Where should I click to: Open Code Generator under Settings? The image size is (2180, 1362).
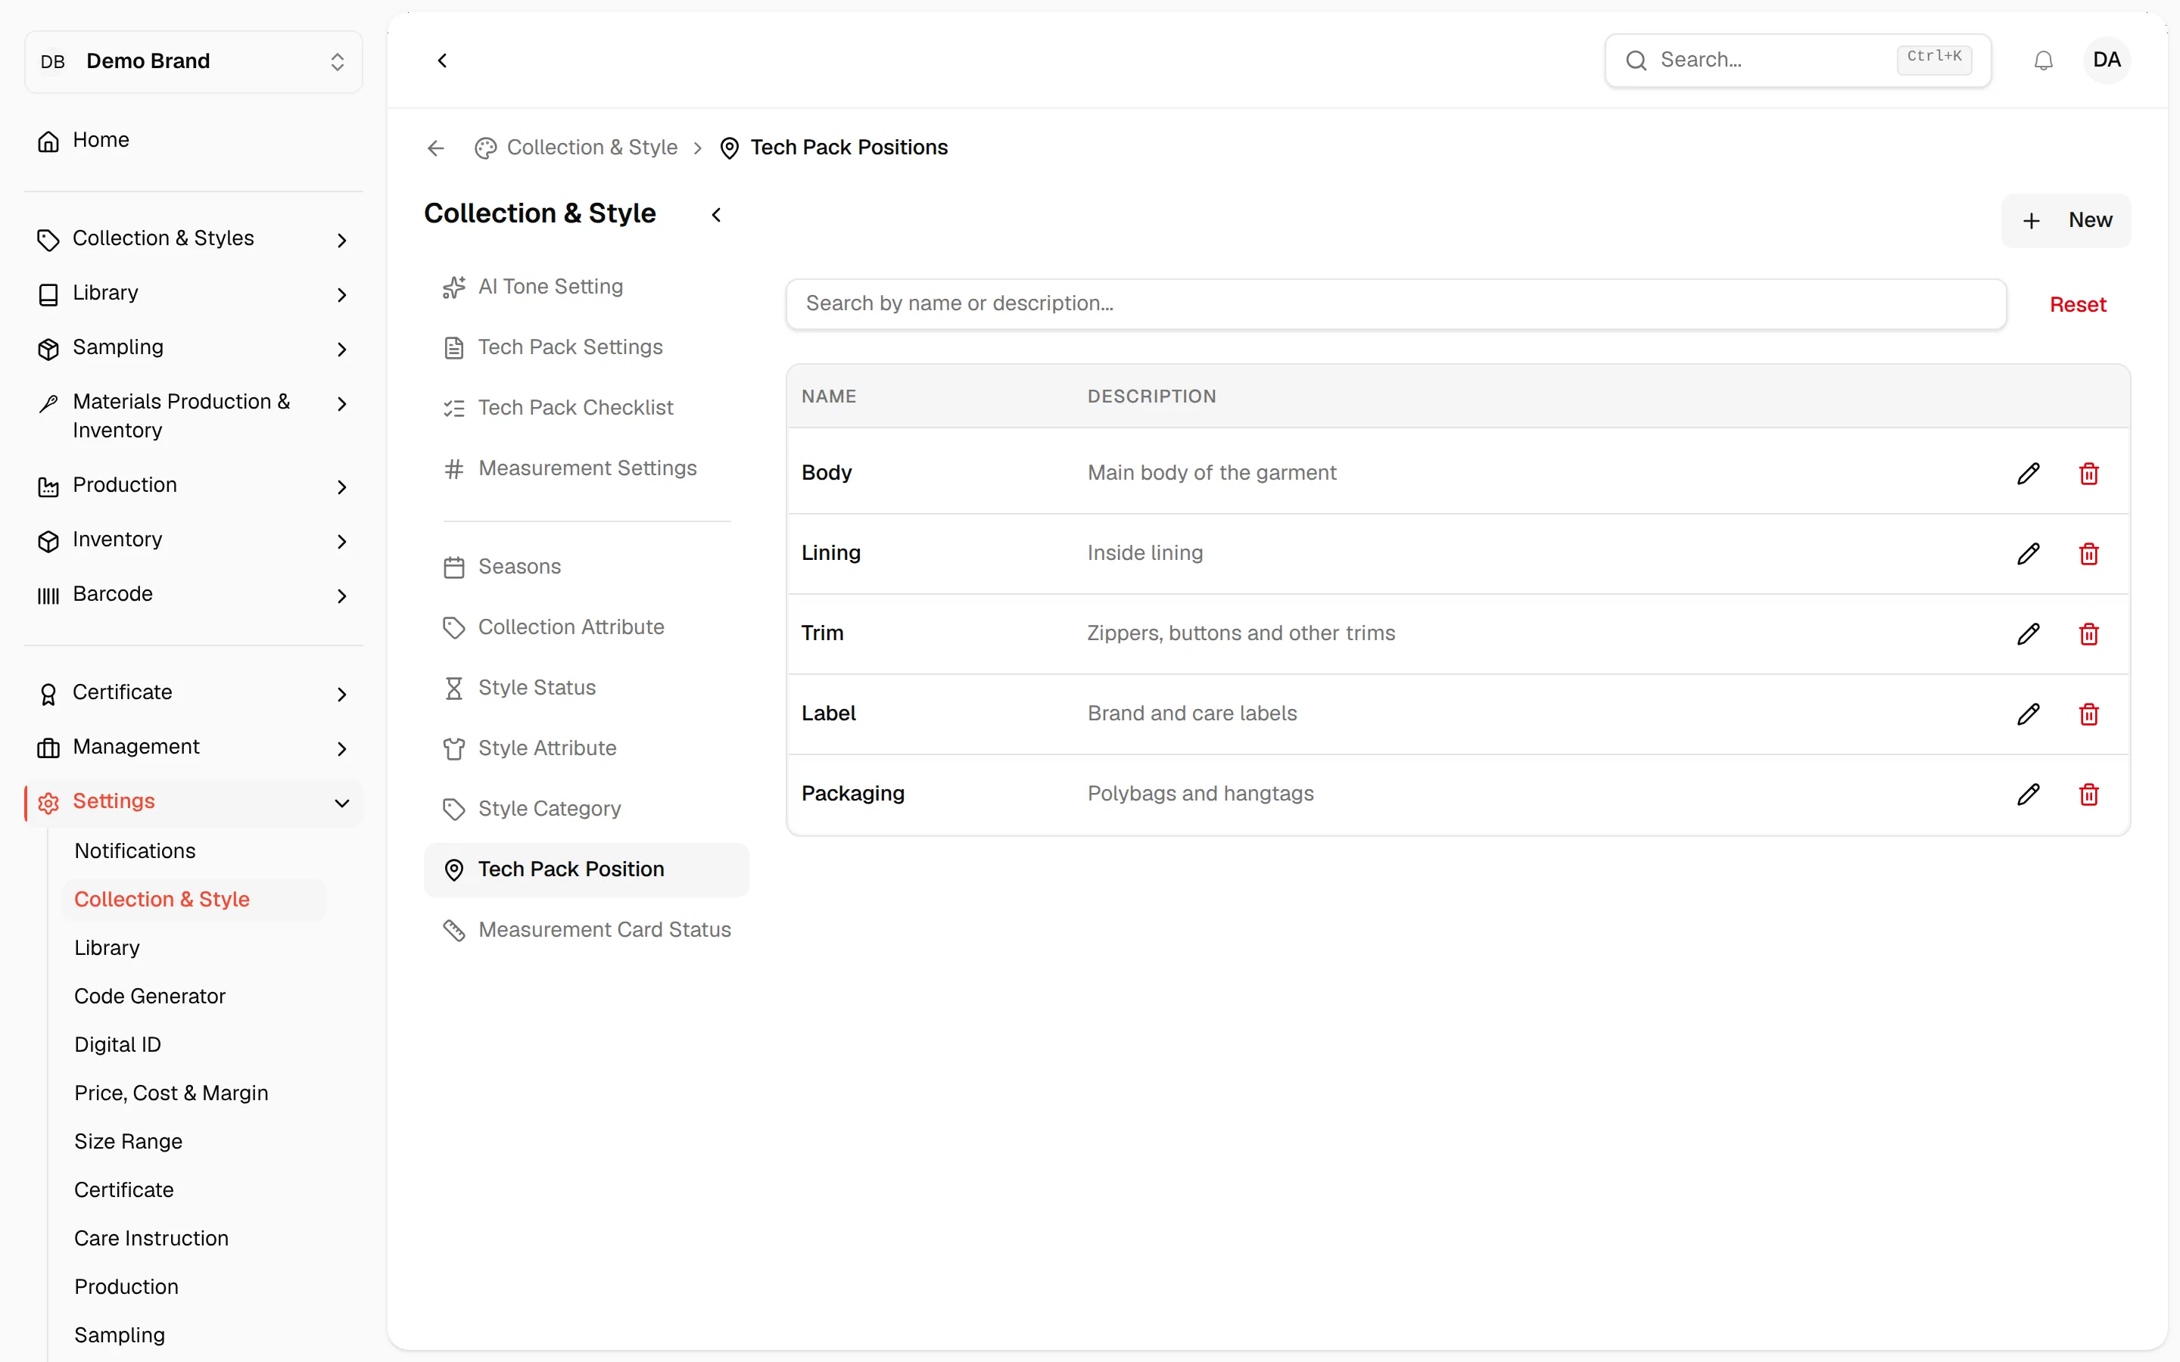(x=150, y=997)
